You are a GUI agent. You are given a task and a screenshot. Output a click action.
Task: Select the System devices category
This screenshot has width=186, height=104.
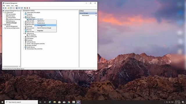point(31,47)
